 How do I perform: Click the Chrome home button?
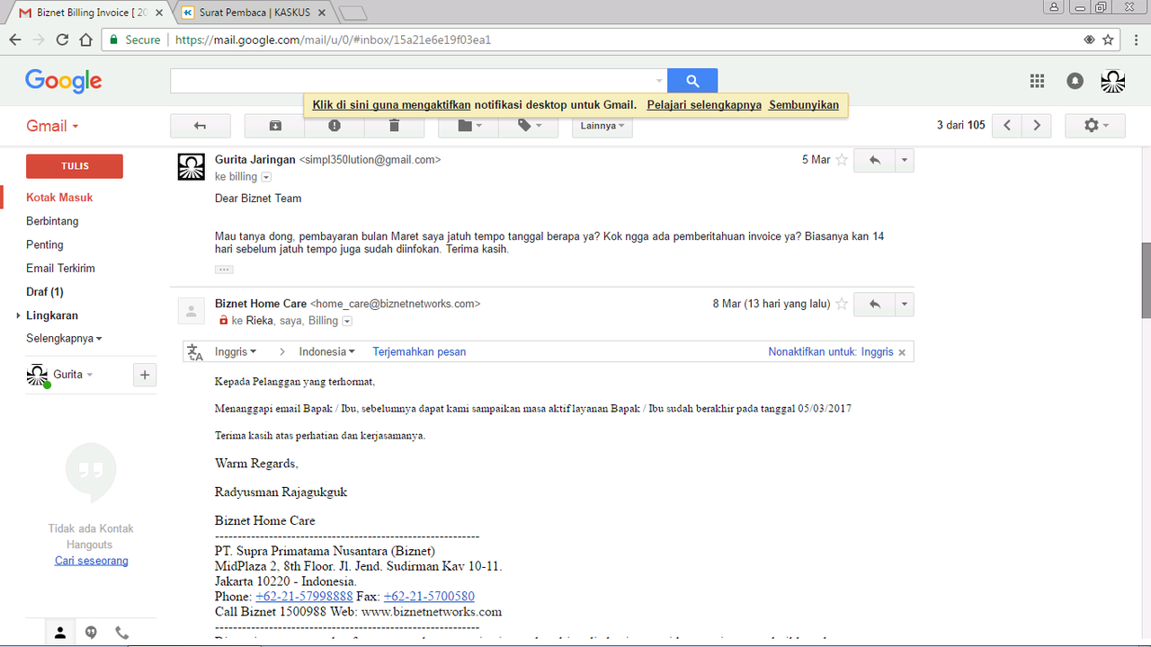(x=85, y=40)
